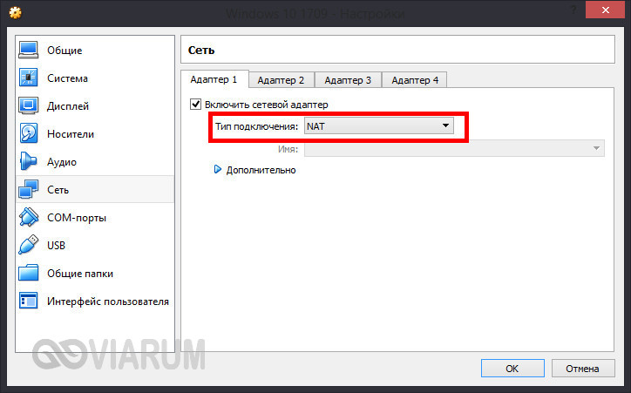Click the COM-порты connector icon
The height and width of the screenshot is (393, 631).
[28, 217]
